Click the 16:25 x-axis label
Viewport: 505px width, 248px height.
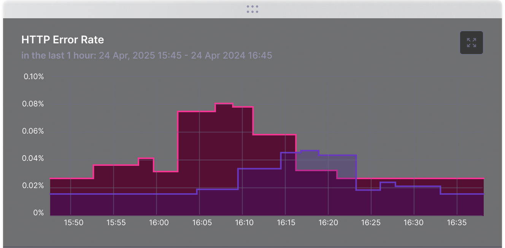pos(371,223)
